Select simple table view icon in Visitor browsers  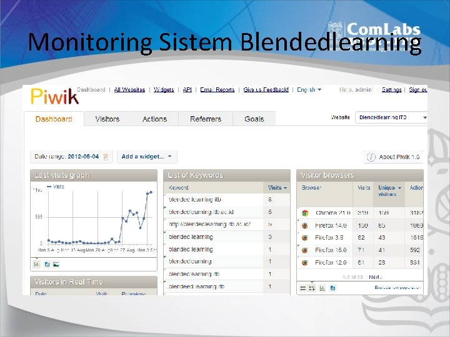[302, 288]
